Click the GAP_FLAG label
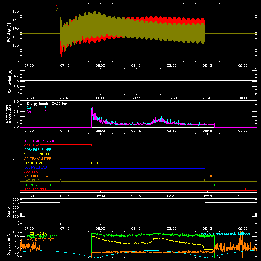 point(32,145)
